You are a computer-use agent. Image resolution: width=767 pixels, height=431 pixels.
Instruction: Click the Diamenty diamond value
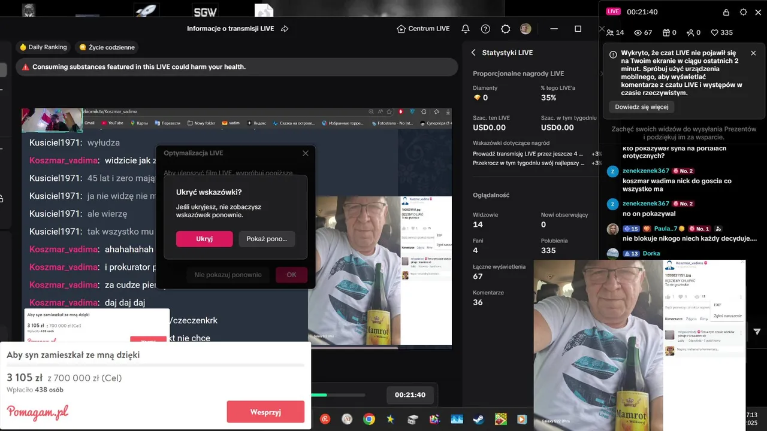[x=481, y=98]
